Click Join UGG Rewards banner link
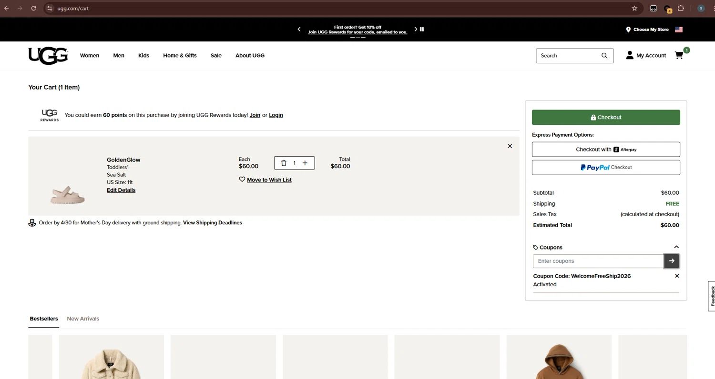This screenshot has height=379, width=715. click(357, 32)
